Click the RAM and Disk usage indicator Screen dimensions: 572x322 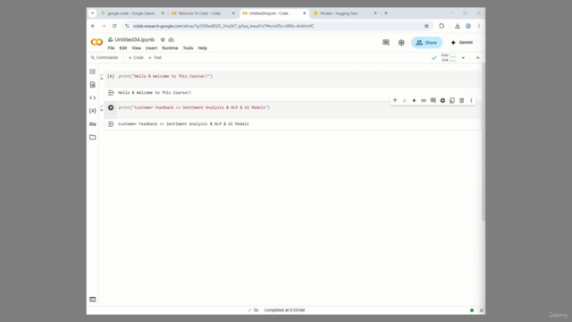click(449, 57)
